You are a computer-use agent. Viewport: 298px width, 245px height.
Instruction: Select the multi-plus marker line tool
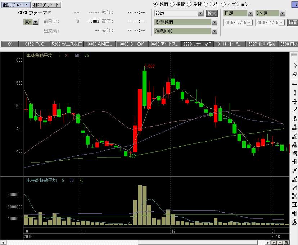(x=294, y=222)
